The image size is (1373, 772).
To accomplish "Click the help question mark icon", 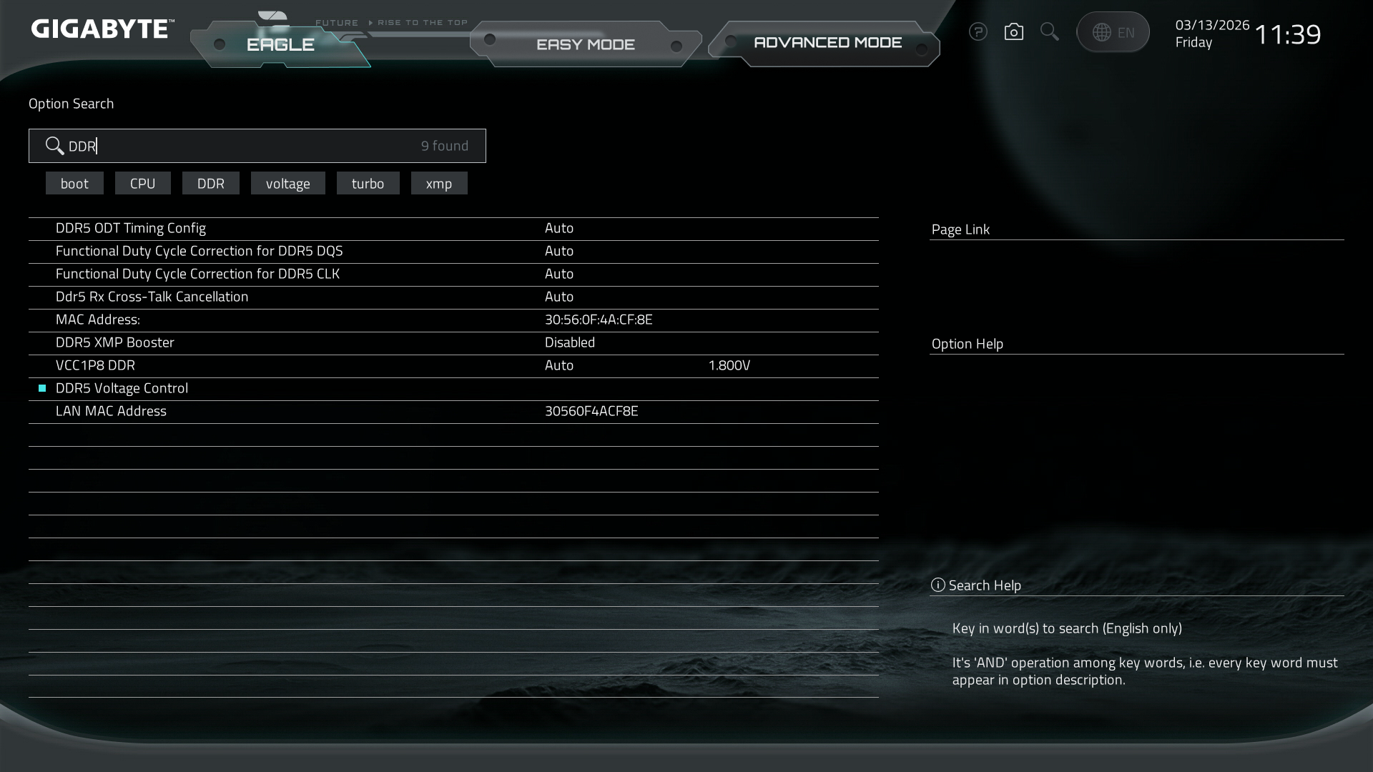I will (x=978, y=32).
